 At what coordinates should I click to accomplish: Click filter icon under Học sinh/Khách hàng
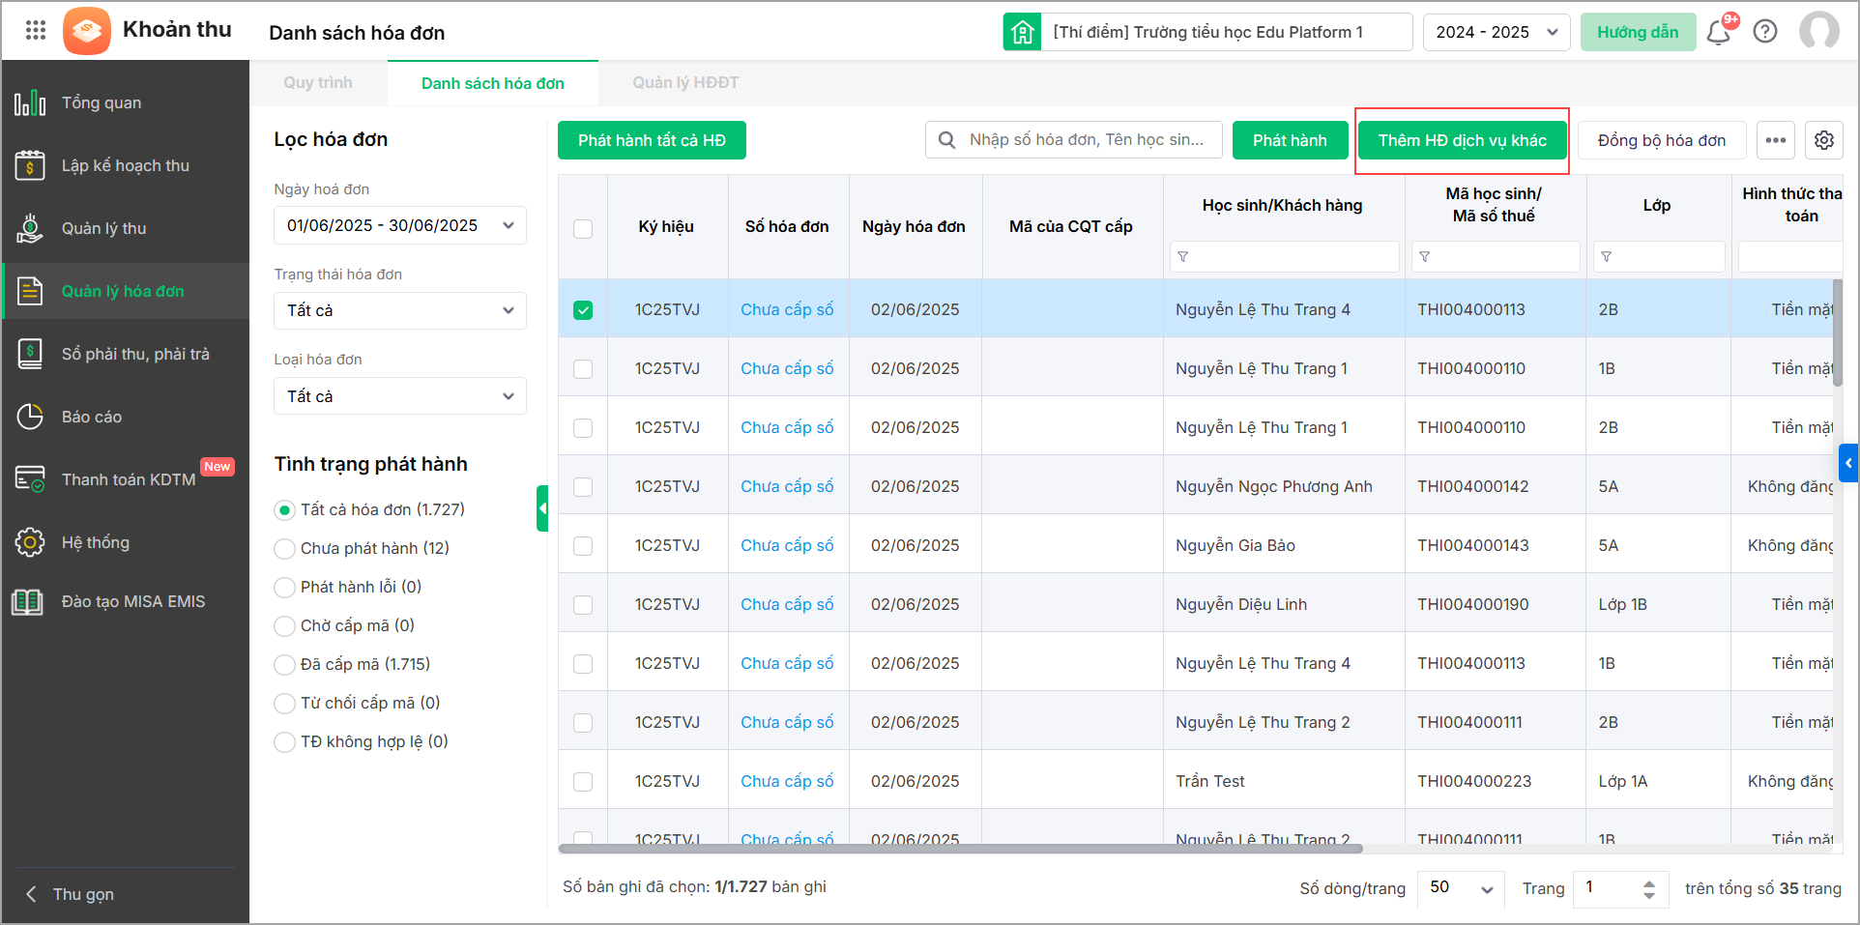pyautogui.click(x=1183, y=257)
